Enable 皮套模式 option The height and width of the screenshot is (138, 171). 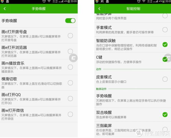(165, 79)
